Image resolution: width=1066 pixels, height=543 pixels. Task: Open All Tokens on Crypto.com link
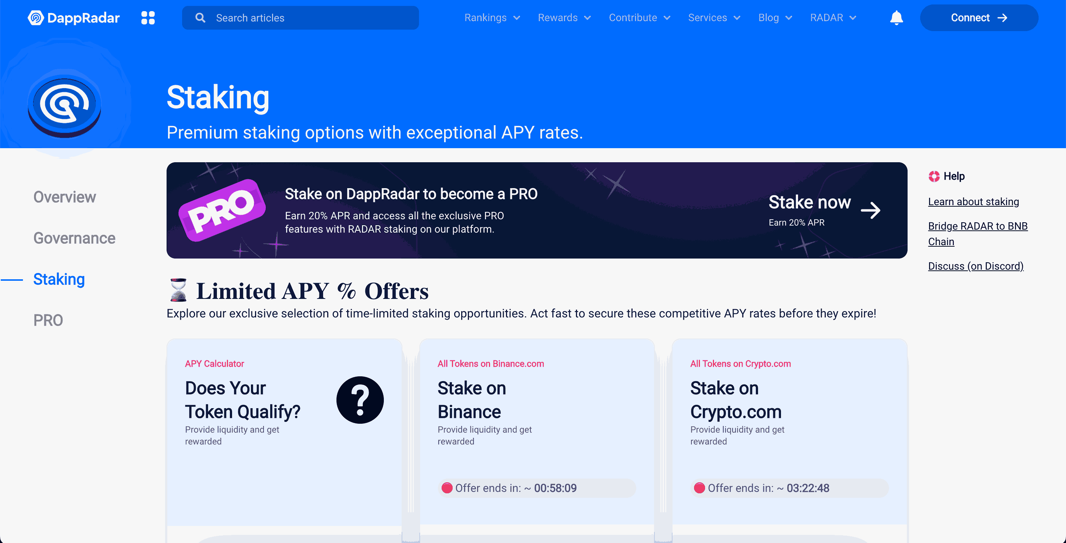740,364
